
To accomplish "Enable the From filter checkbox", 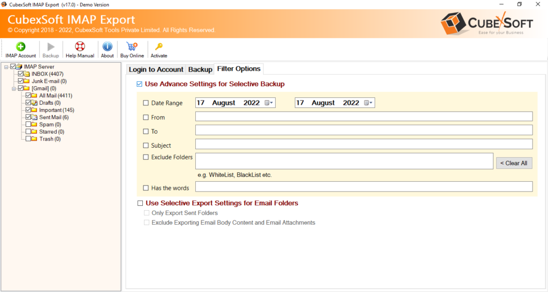I will click(x=146, y=117).
